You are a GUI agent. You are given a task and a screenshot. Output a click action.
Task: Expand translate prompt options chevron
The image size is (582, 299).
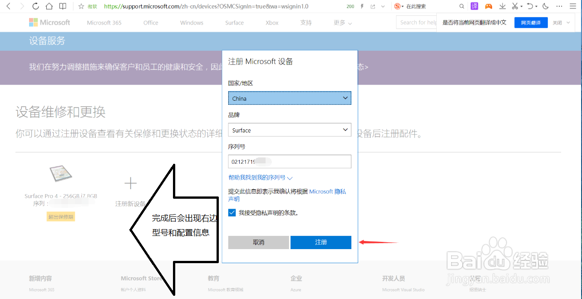(568, 23)
